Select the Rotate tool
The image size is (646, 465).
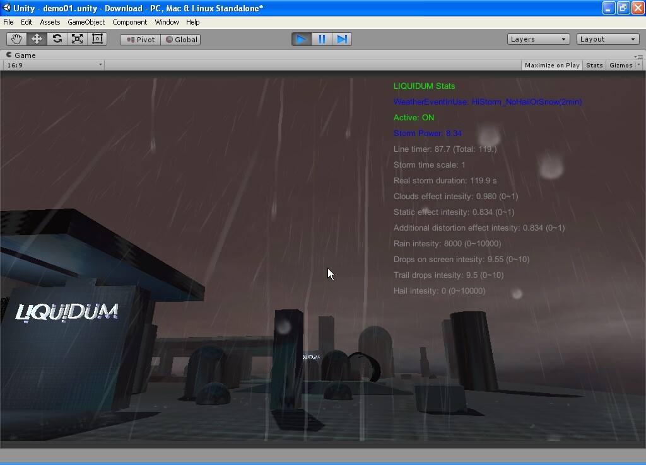point(57,38)
